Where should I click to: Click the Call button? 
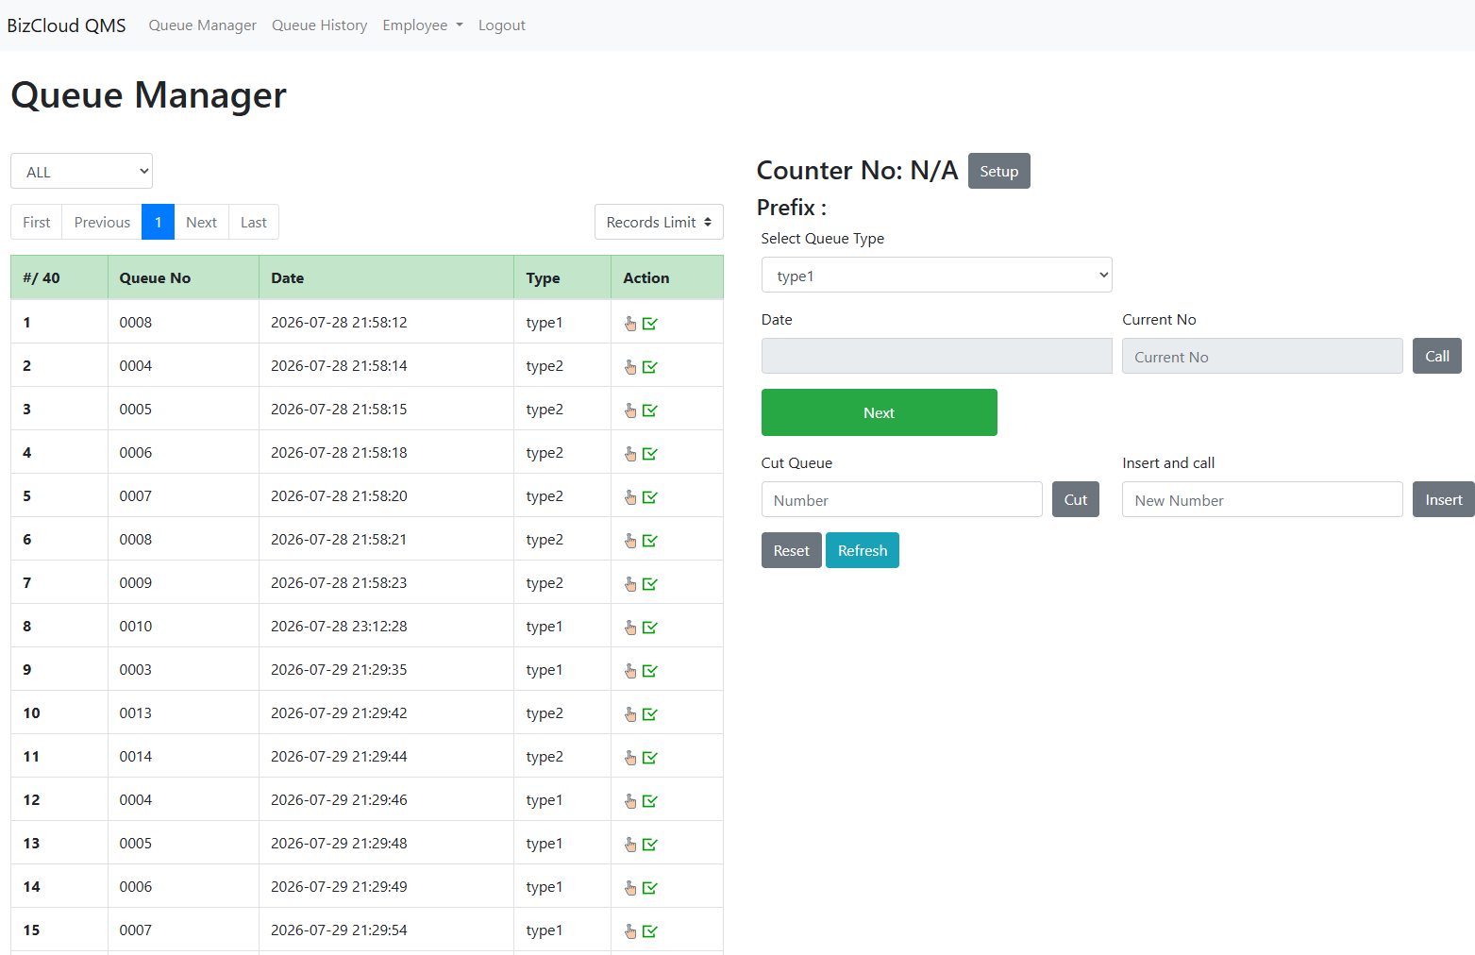tap(1436, 356)
